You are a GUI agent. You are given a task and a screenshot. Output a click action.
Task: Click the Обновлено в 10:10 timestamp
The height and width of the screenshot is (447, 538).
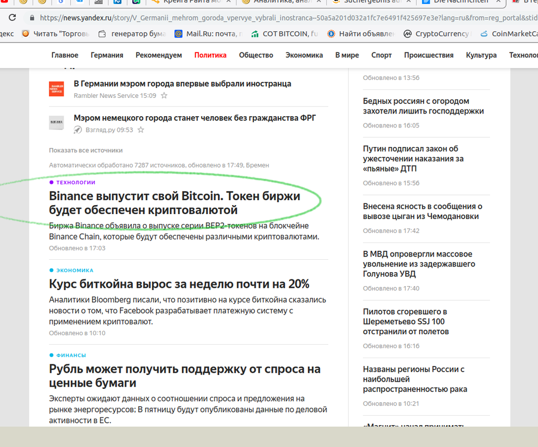tap(77, 333)
